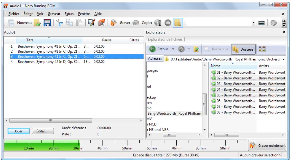Click the grey burn disc icon at toolbar end
290x161 pixels.
[274, 23]
